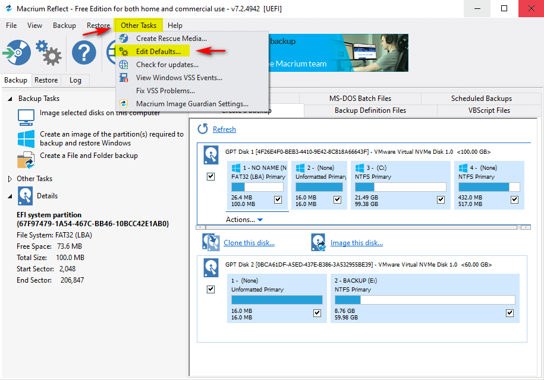This screenshot has height=380, width=544.
Task: Click the blue question mark help icon
Action: [x=84, y=53]
